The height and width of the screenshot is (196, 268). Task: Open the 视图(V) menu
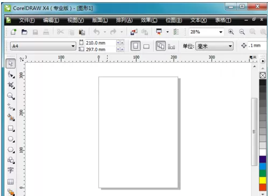pos(75,20)
